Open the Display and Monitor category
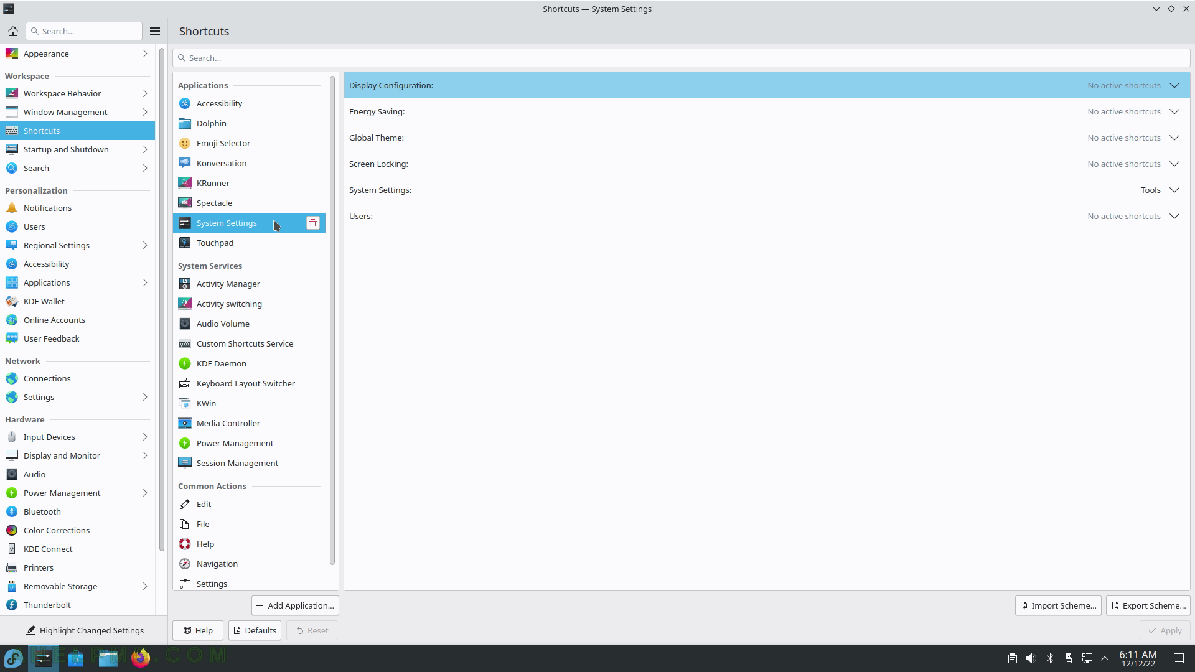The height and width of the screenshot is (672, 1195). (x=77, y=455)
